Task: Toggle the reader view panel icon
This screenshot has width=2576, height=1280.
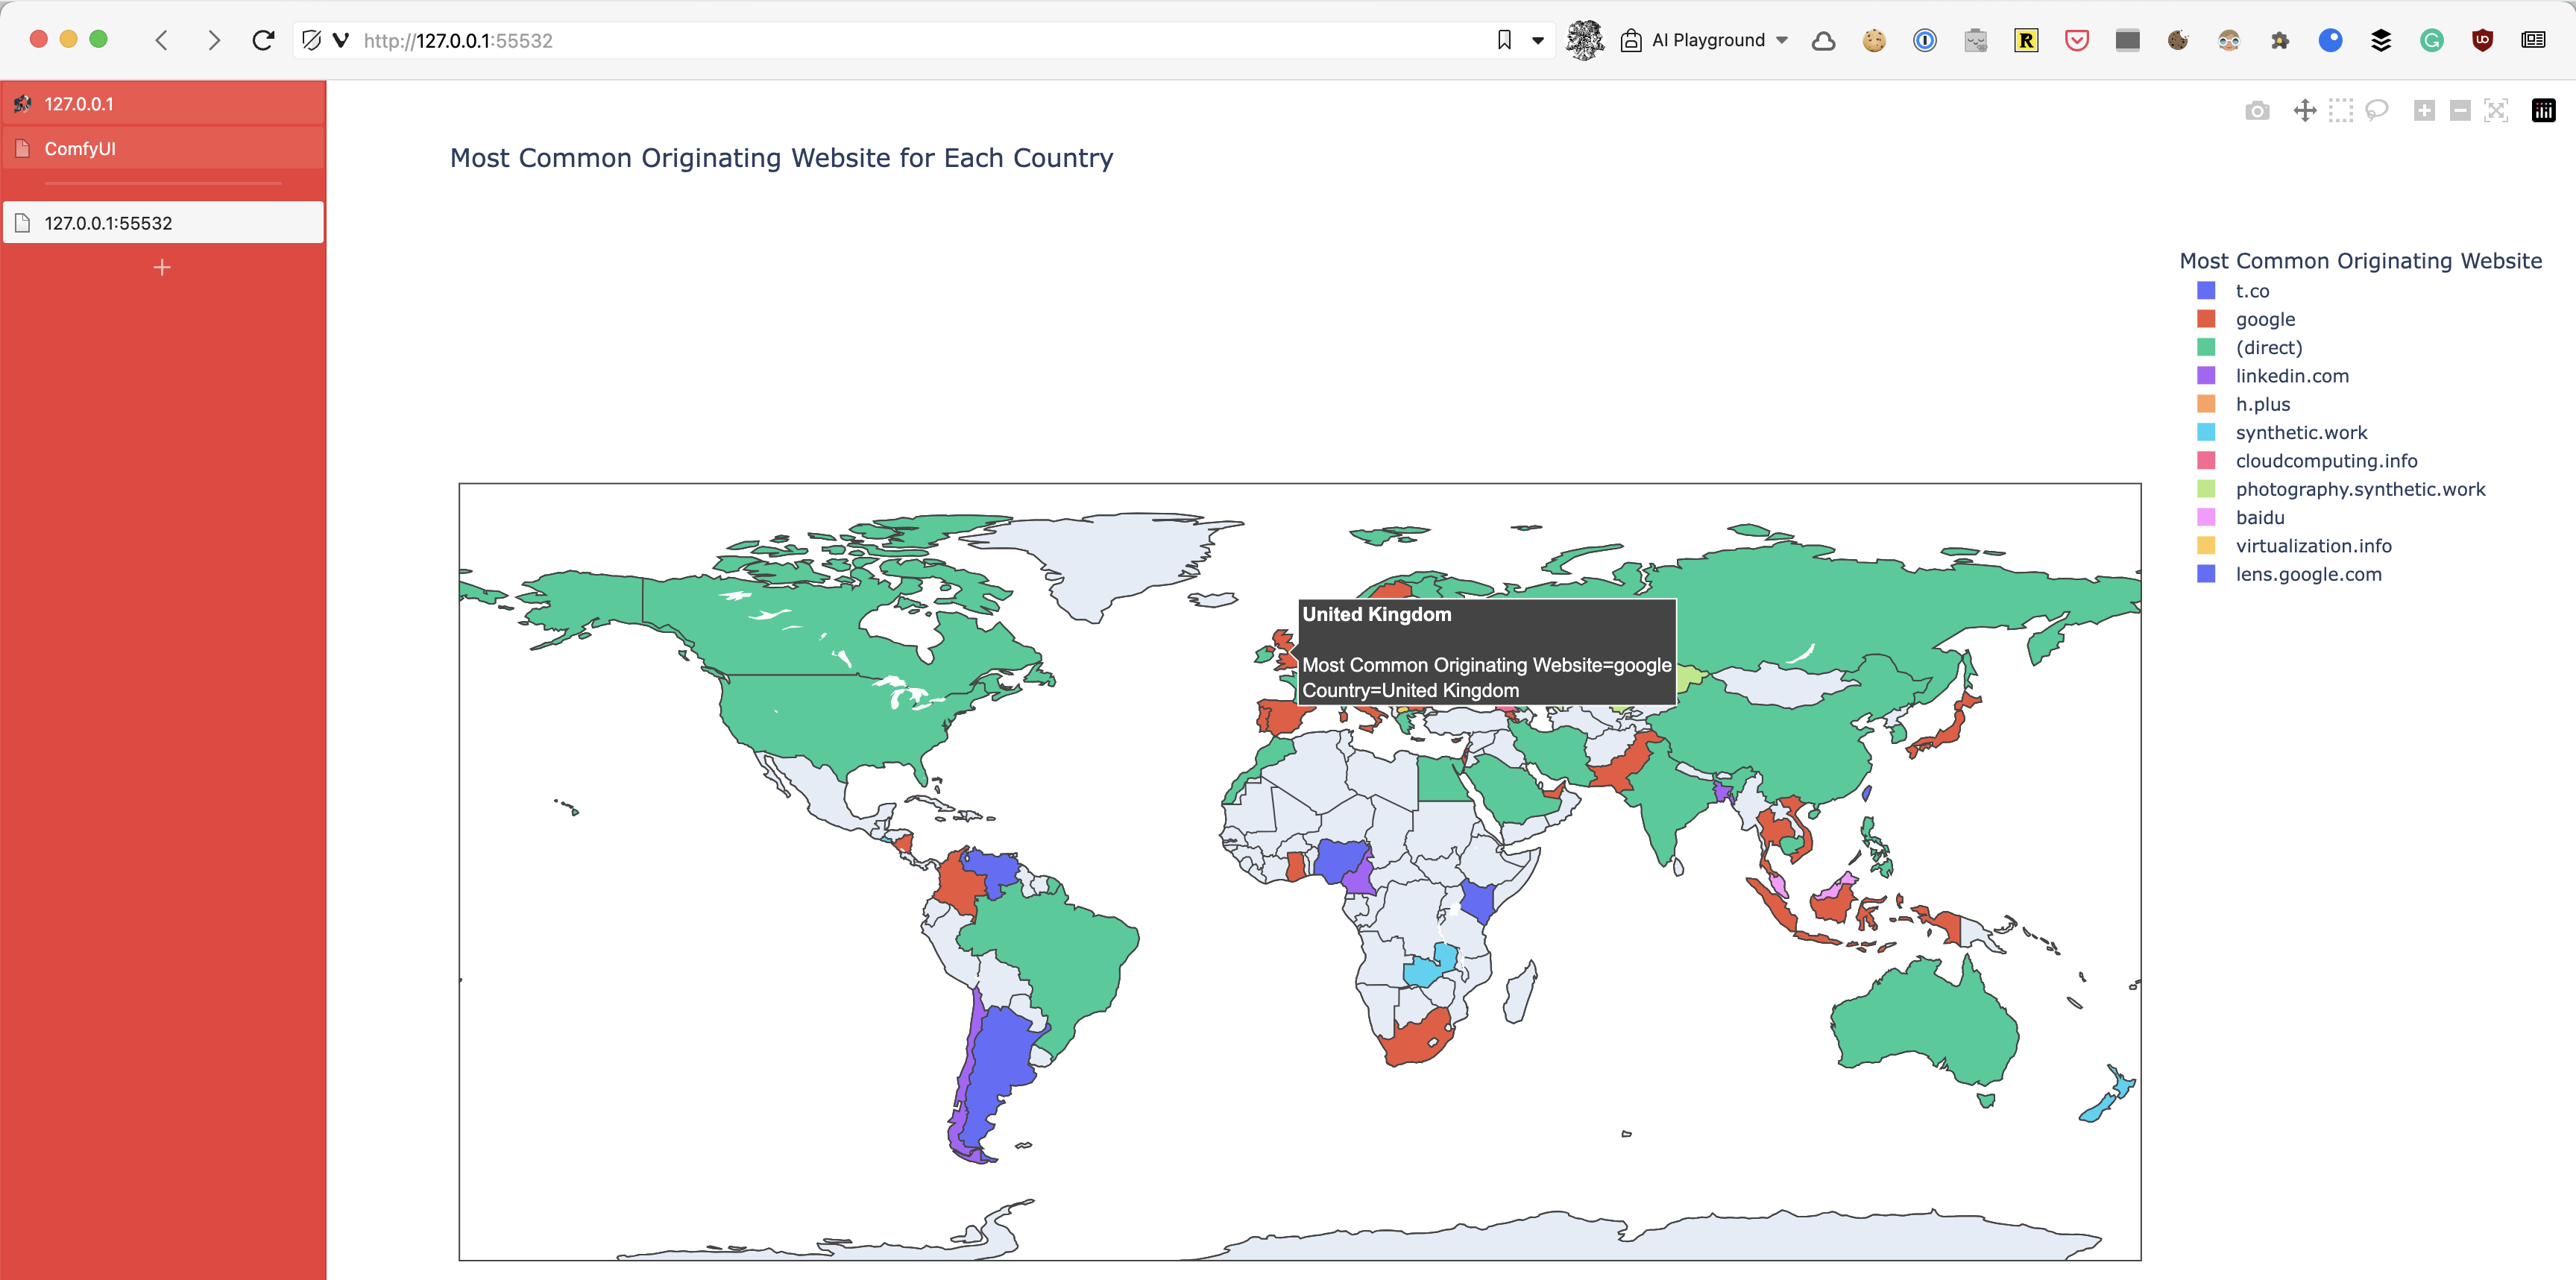Action: click(2533, 40)
